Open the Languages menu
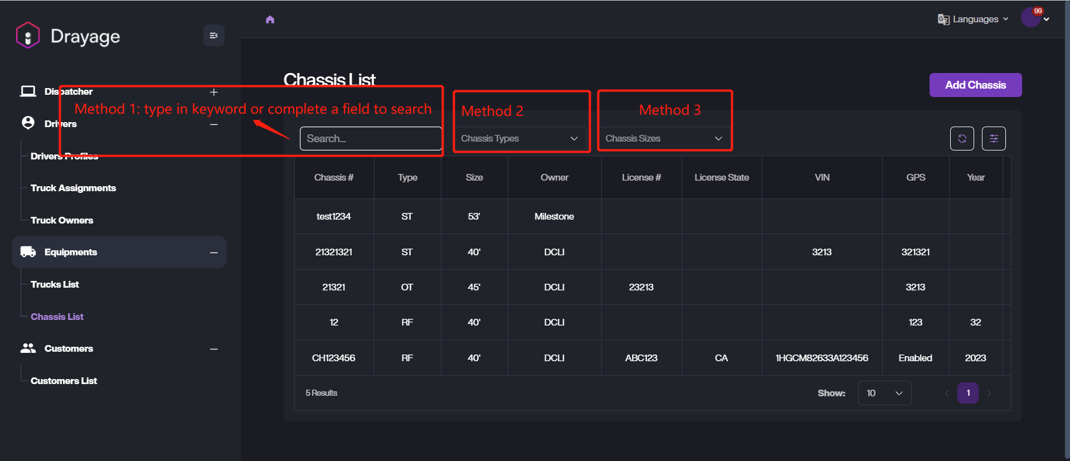The image size is (1070, 461). [974, 20]
